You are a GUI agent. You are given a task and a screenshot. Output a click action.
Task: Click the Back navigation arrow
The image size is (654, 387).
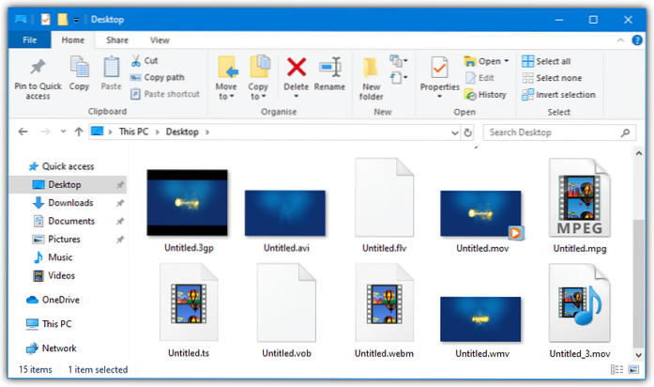coord(23,132)
